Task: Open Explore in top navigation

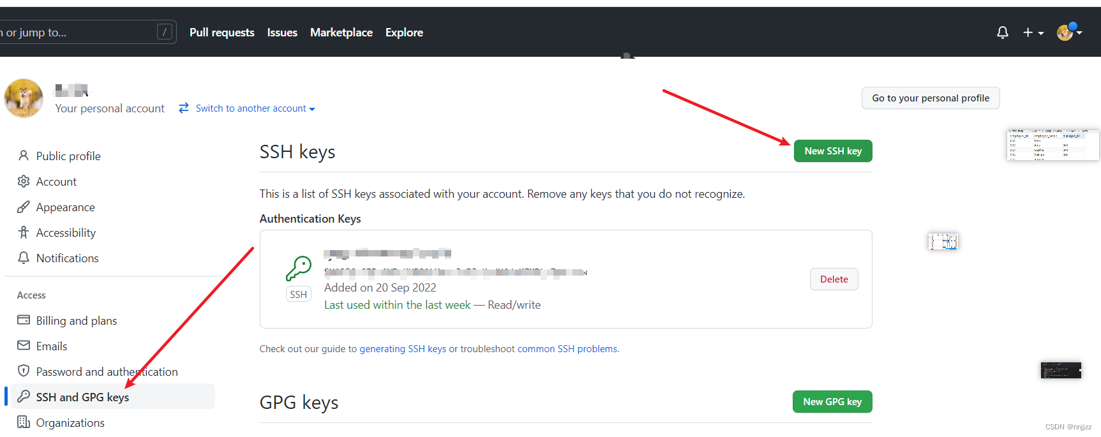Action: click(x=404, y=33)
